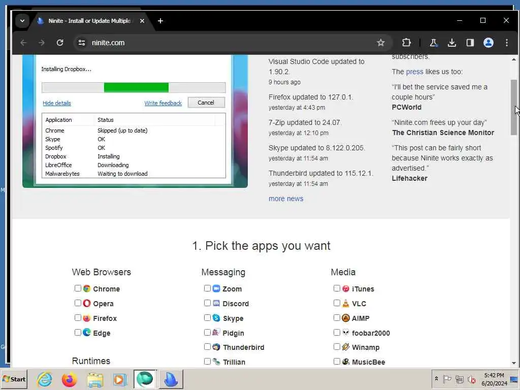Launch Firefox from the taskbar

(69, 379)
